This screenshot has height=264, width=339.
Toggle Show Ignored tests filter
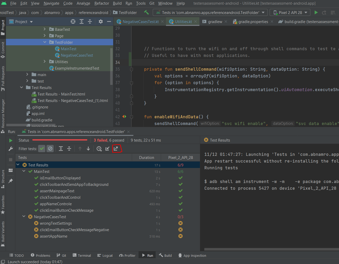[50, 149]
